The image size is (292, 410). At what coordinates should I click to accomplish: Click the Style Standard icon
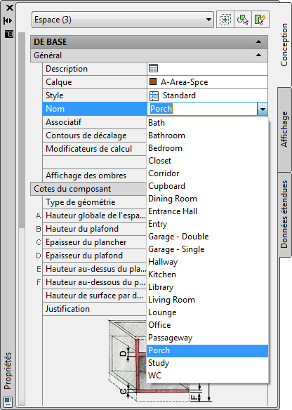154,95
